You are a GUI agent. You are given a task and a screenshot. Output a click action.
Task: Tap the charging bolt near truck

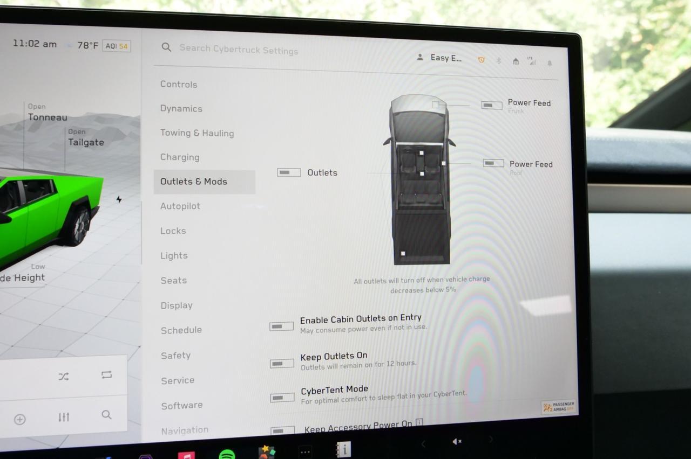point(119,199)
